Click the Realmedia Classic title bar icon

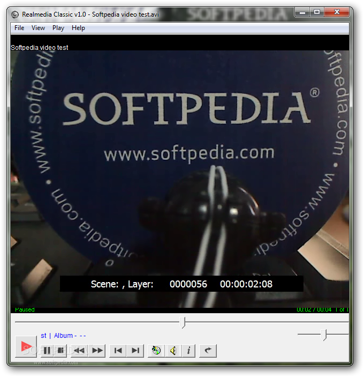[x=15, y=14]
